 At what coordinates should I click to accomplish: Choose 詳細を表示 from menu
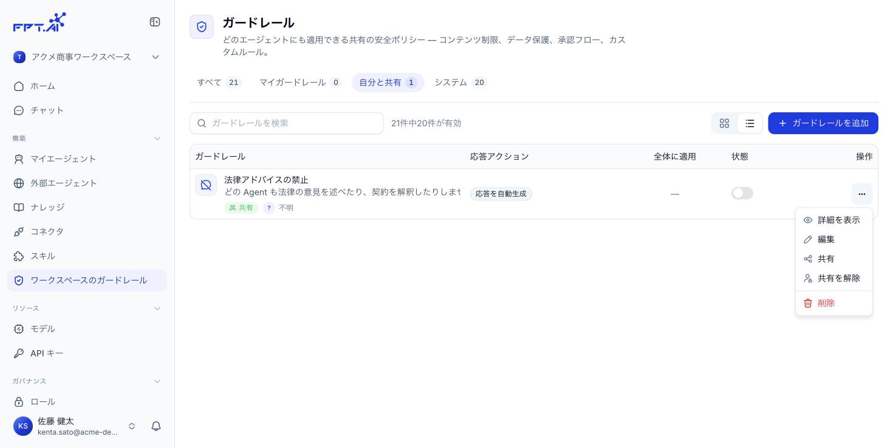point(834,220)
